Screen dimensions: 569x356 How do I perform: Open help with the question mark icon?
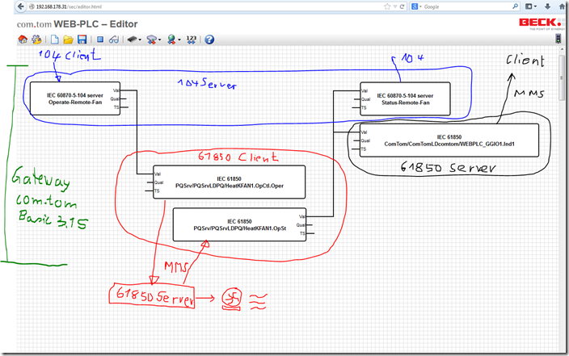[x=209, y=40]
